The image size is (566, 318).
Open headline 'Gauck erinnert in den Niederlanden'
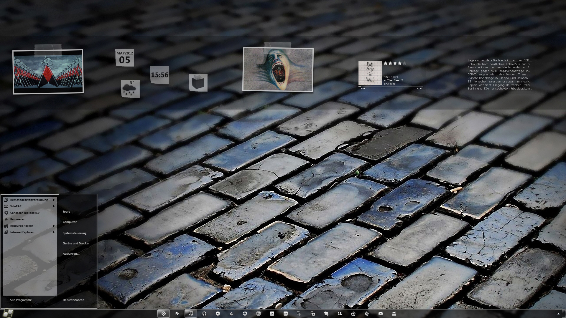[x=499, y=67]
